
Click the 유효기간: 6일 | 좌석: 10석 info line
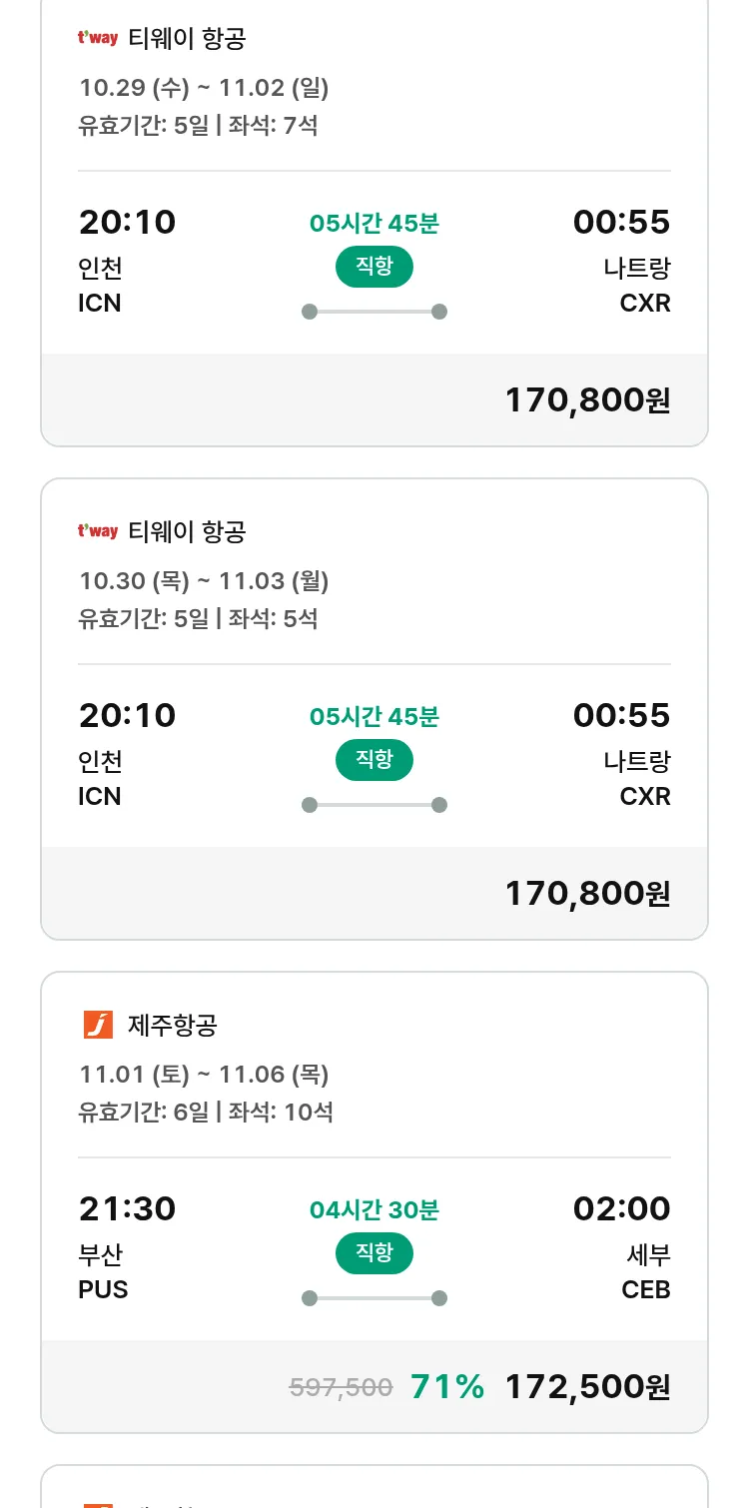[x=206, y=1112]
